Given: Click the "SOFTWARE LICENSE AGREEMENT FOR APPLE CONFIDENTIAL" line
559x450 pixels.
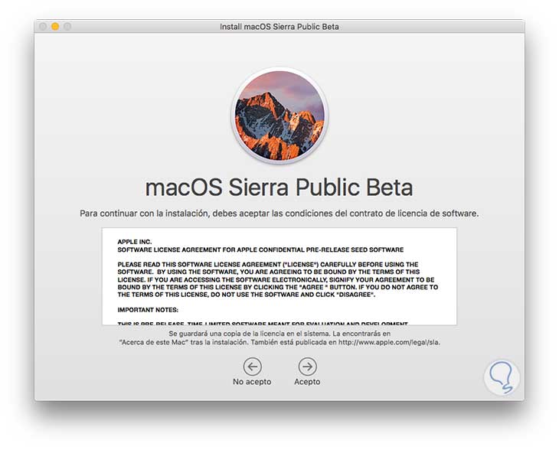Looking at the screenshot, I should coord(260,249).
